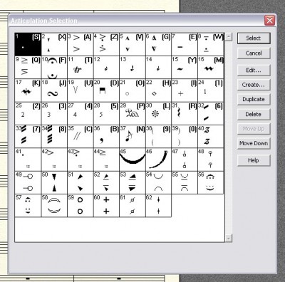Choose the accent articulation in cell 3
The height and width of the screenshot is (282, 285).
(81, 44)
